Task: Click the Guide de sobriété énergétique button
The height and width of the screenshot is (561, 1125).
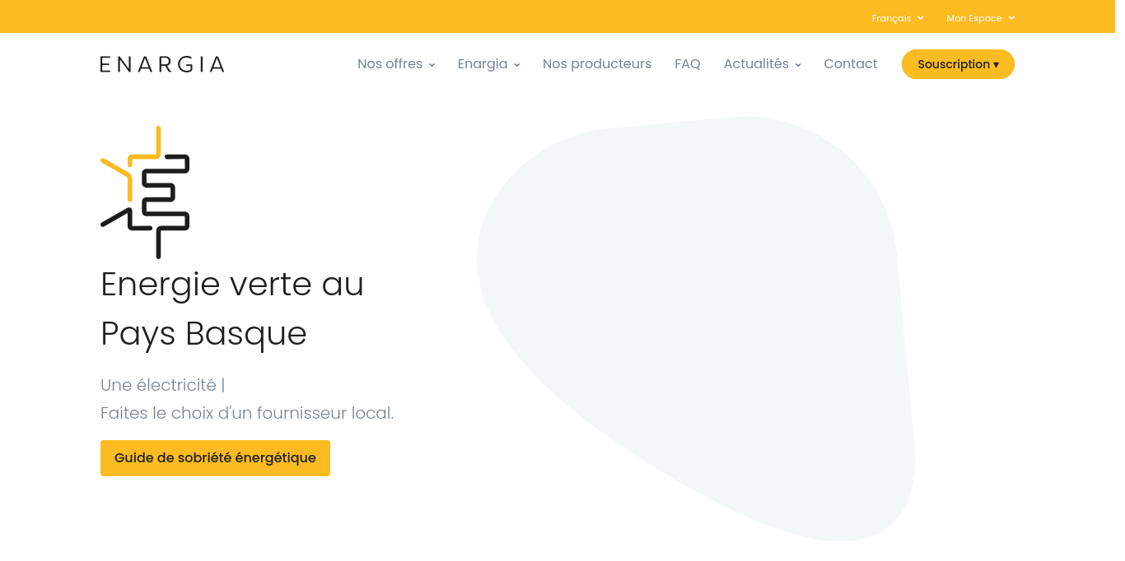Action: click(x=215, y=458)
